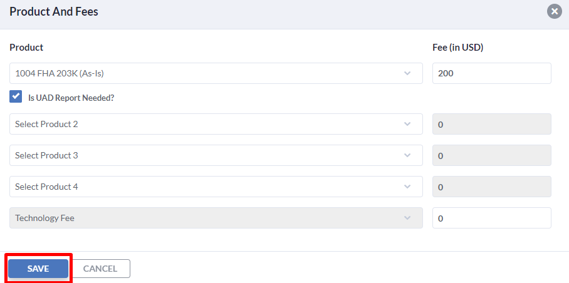
Task: Click the fee field beside Select Product 2
Action: click(492, 124)
